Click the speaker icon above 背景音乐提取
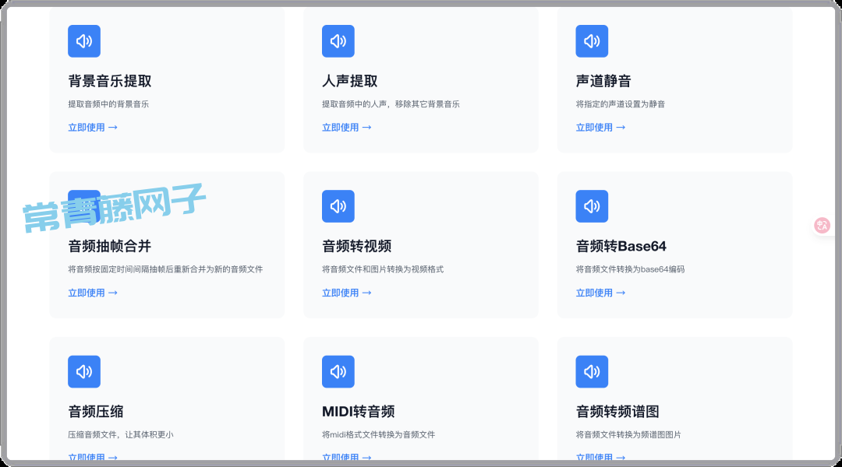 click(x=84, y=41)
